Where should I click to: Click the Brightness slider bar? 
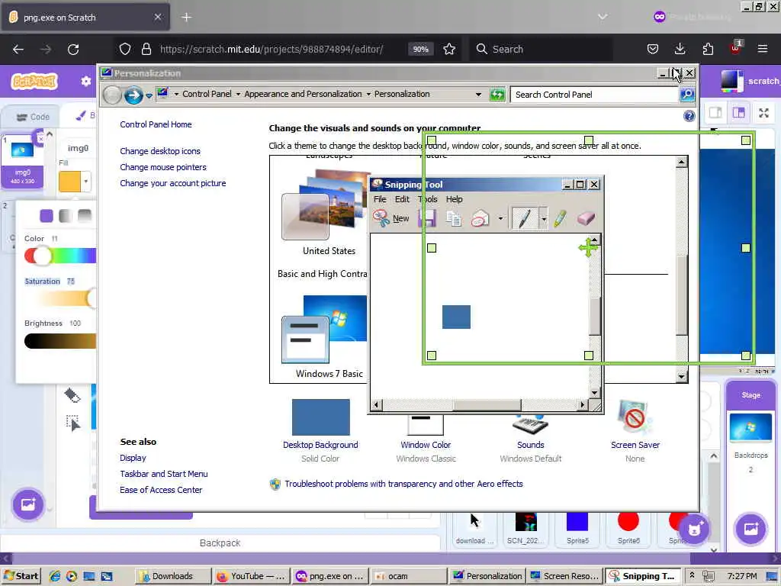coord(60,341)
